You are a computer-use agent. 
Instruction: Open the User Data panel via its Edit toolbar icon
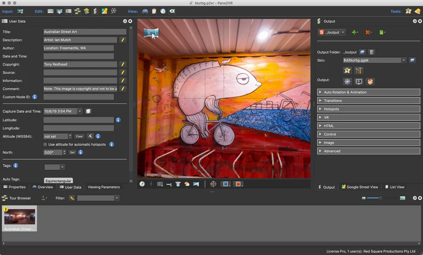click(x=68, y=11)
